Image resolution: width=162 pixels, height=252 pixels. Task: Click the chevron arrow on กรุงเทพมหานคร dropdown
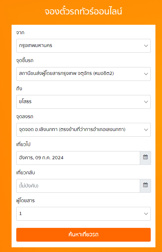pyautogui.click(x=146, y=46)
